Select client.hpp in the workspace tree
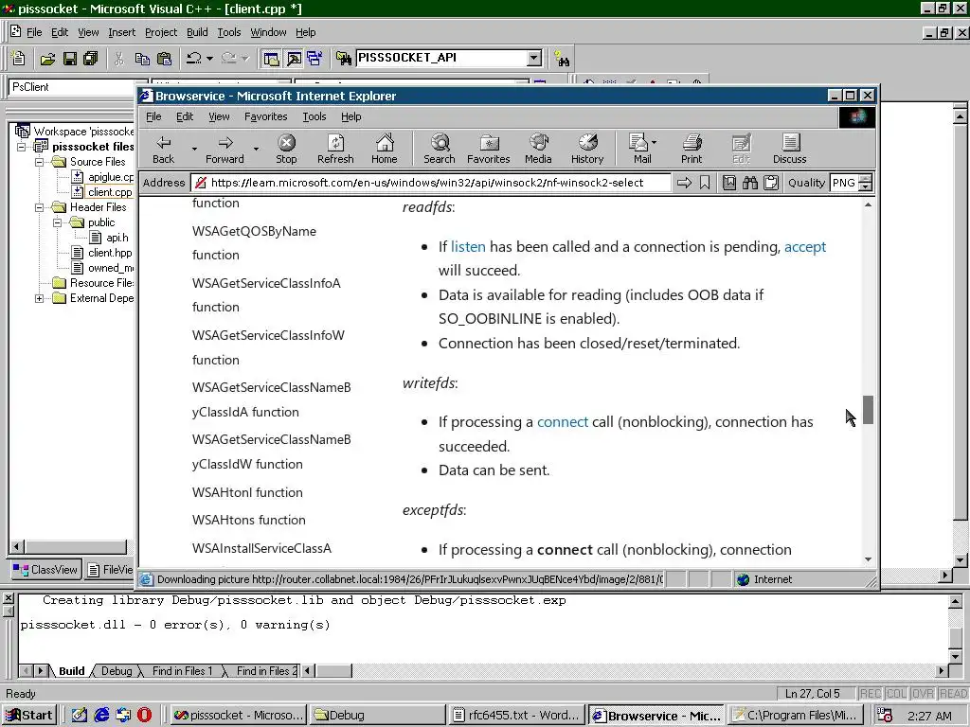970x727 pixels. click(110, 253)
